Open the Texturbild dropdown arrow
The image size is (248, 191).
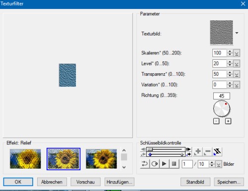point(237,33)
